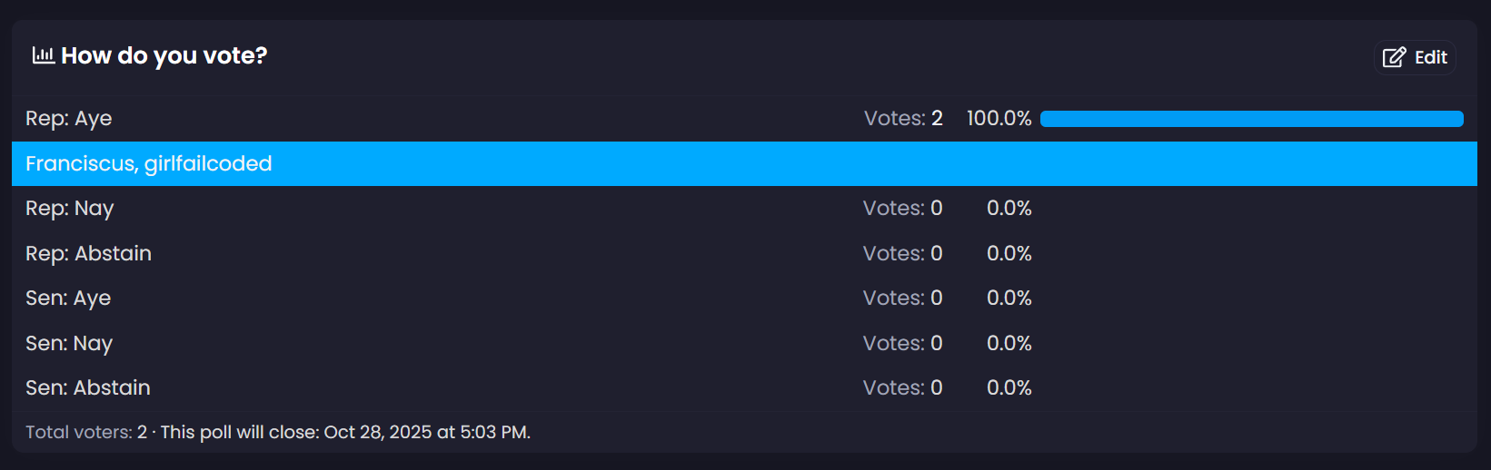
Task: Expand Rep: Nay Votes: 0 count
Action: 902,209
